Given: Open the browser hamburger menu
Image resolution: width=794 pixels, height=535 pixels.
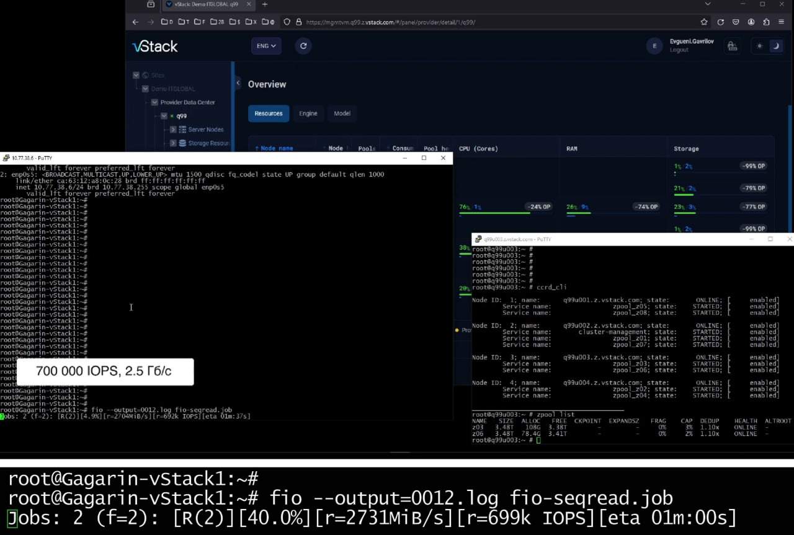Looking at the screenshot, I should 782,22.
